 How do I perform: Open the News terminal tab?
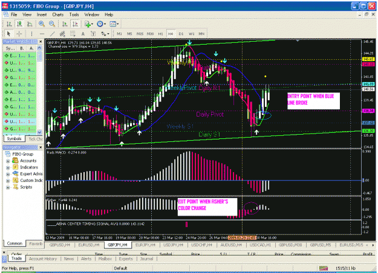[x=69, y=259]
